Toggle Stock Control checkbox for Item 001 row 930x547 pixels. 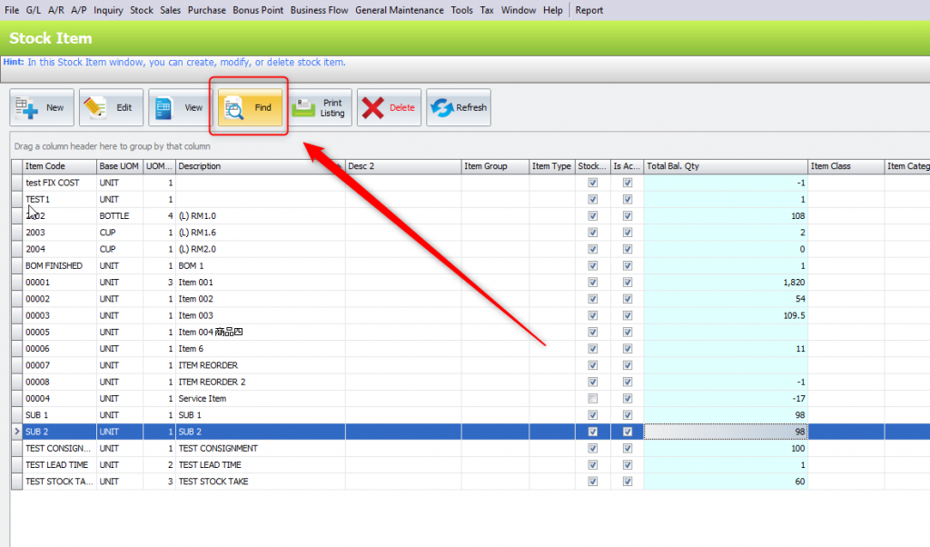[593, 283]
